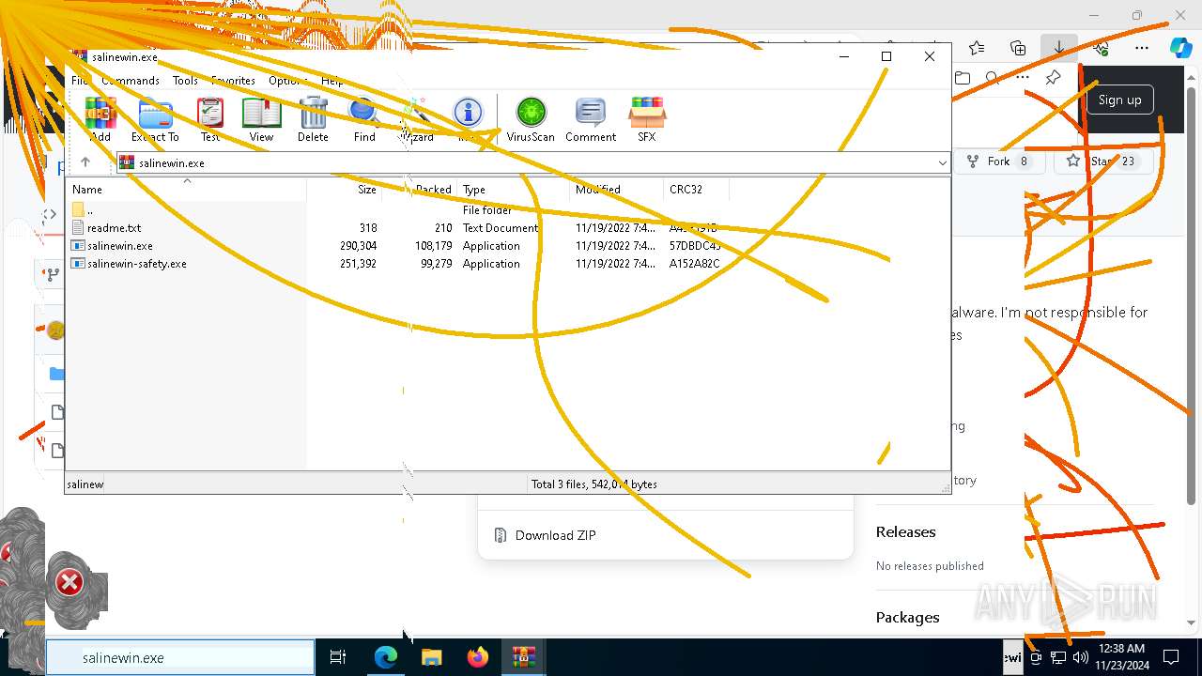
Task: Click Download ZIP on the GitHub page
Action: pos(555,535)
